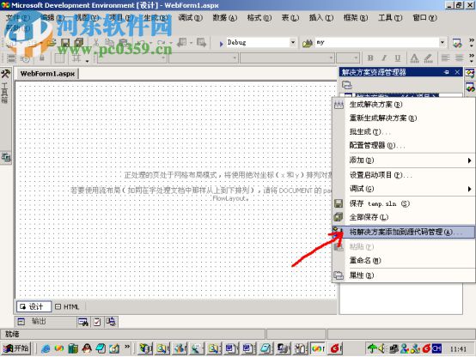The image size is (476, 357).
Task: Open the 工具(T) menu
Action: [x=390, y=17]
